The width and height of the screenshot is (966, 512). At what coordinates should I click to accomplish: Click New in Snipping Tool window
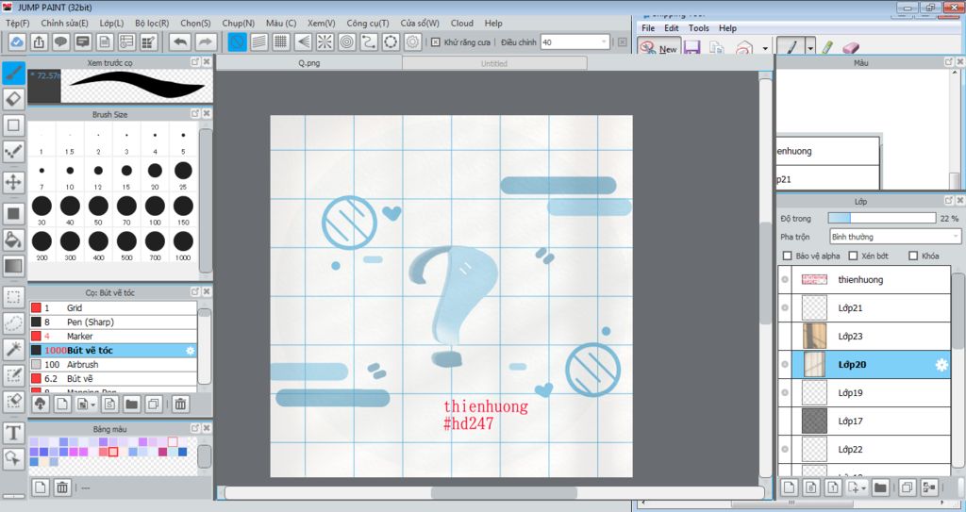point(658,48)
